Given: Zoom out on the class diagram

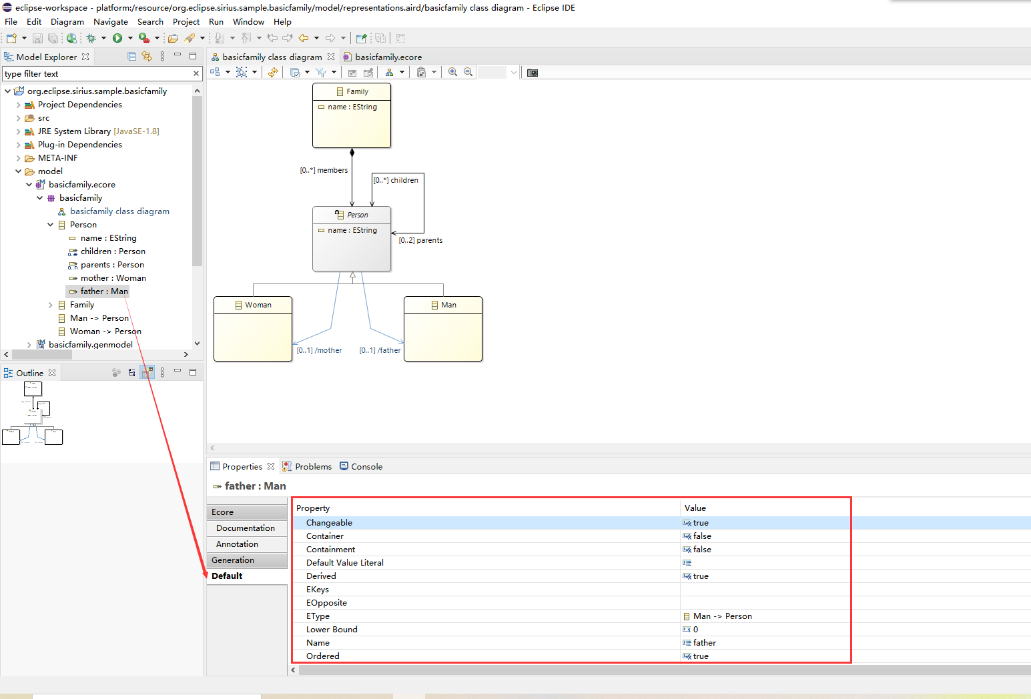Looking at the screenshot, I should click(x=468, y=72).
